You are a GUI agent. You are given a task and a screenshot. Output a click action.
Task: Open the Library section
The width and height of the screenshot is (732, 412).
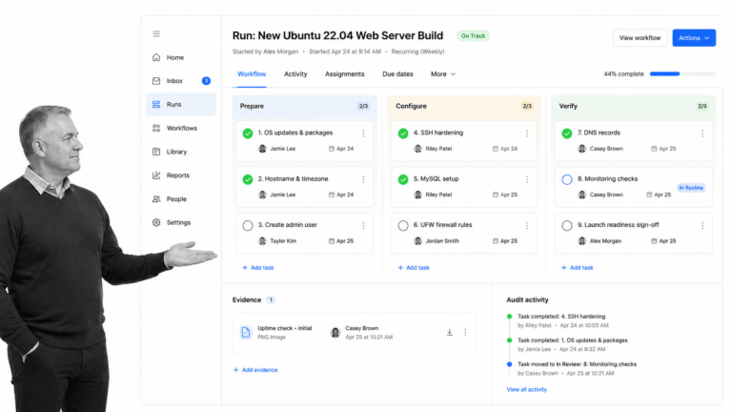[181, 152]
